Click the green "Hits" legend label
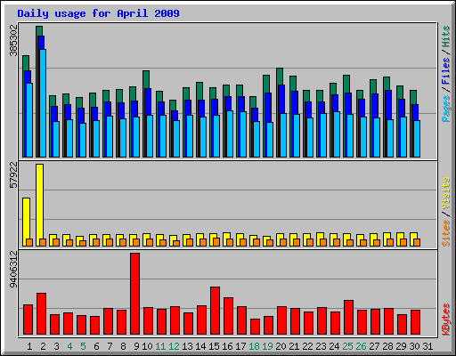Image resolution: width=456 pixels, height=356 pixels. pyautogui.click(x=446, y=36)
